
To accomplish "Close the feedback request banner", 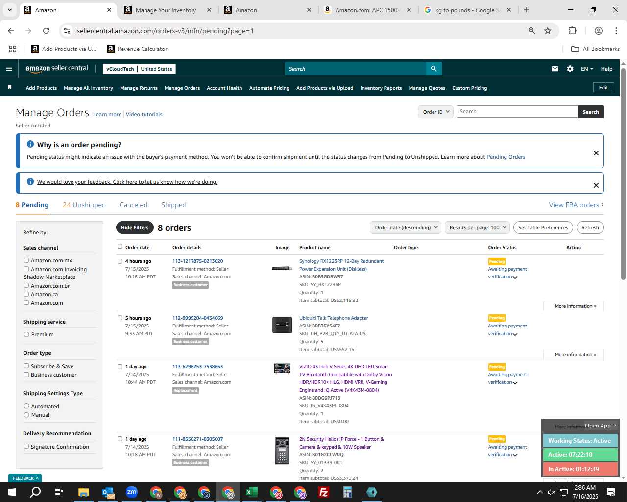I will (596, 185).
